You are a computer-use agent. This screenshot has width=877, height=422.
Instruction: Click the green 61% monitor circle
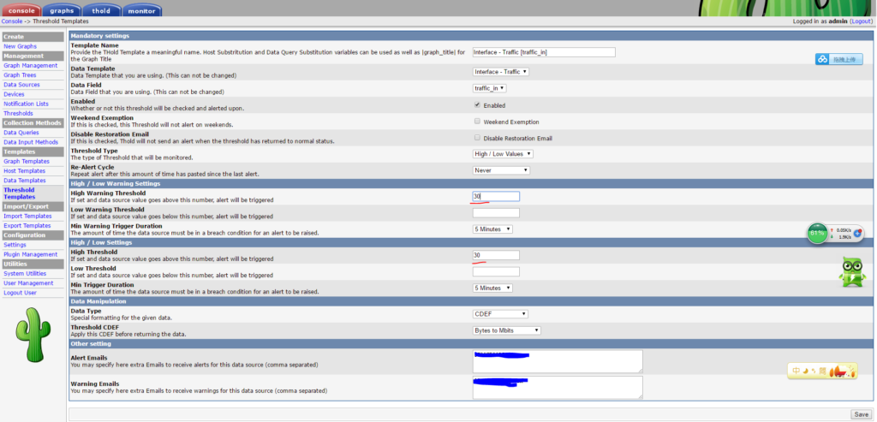818,233
